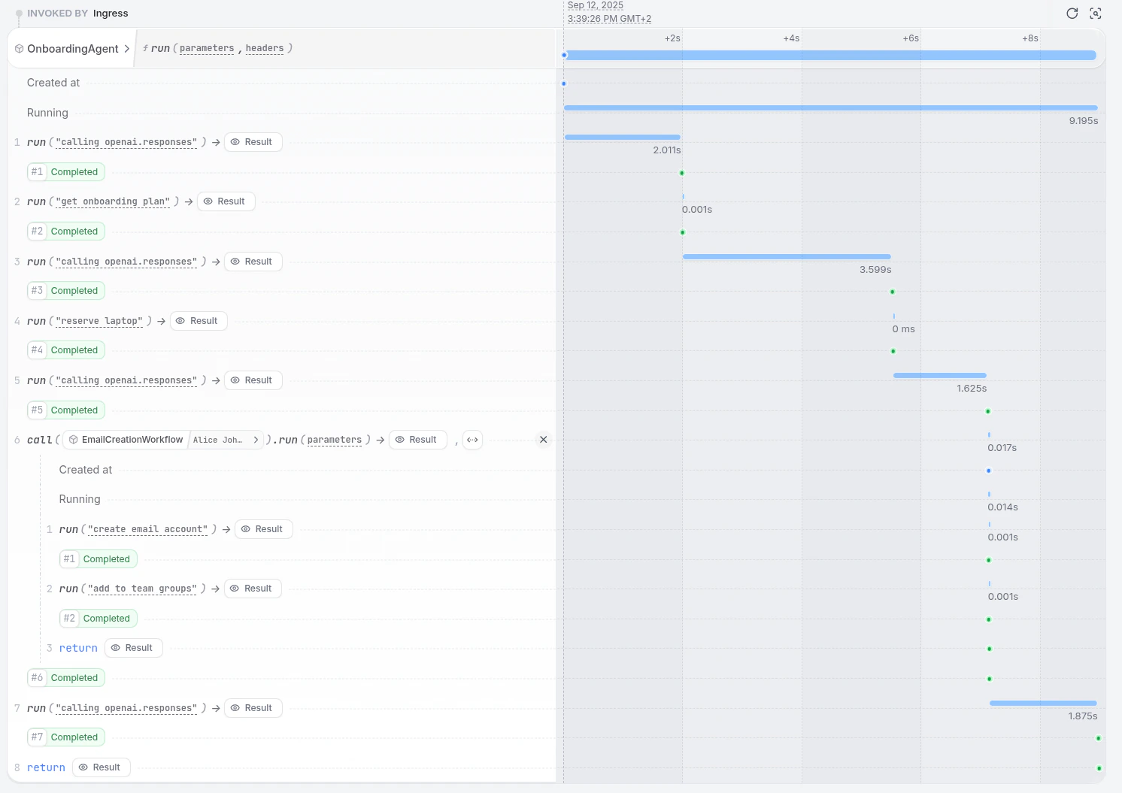
Task: Click the "add to team groups" step name
Action: click(x=142, y=589)
